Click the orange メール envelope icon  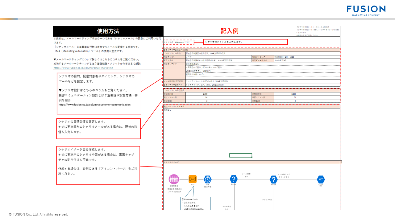click(193, 179)
